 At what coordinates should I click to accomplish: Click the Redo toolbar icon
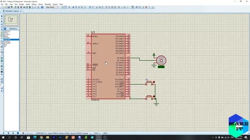coord(93,7)
